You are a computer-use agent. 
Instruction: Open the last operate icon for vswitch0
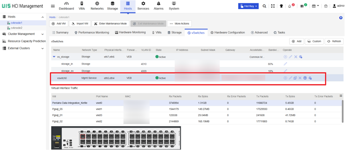coord(310,78)
